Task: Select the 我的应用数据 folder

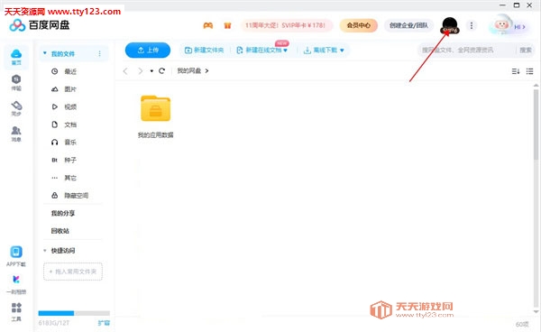Action: [156, 116]
